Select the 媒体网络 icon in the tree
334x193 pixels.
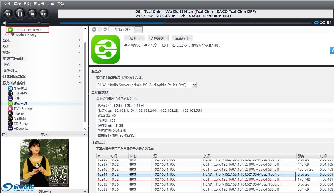pyautogui.click(x=10, y=103)
